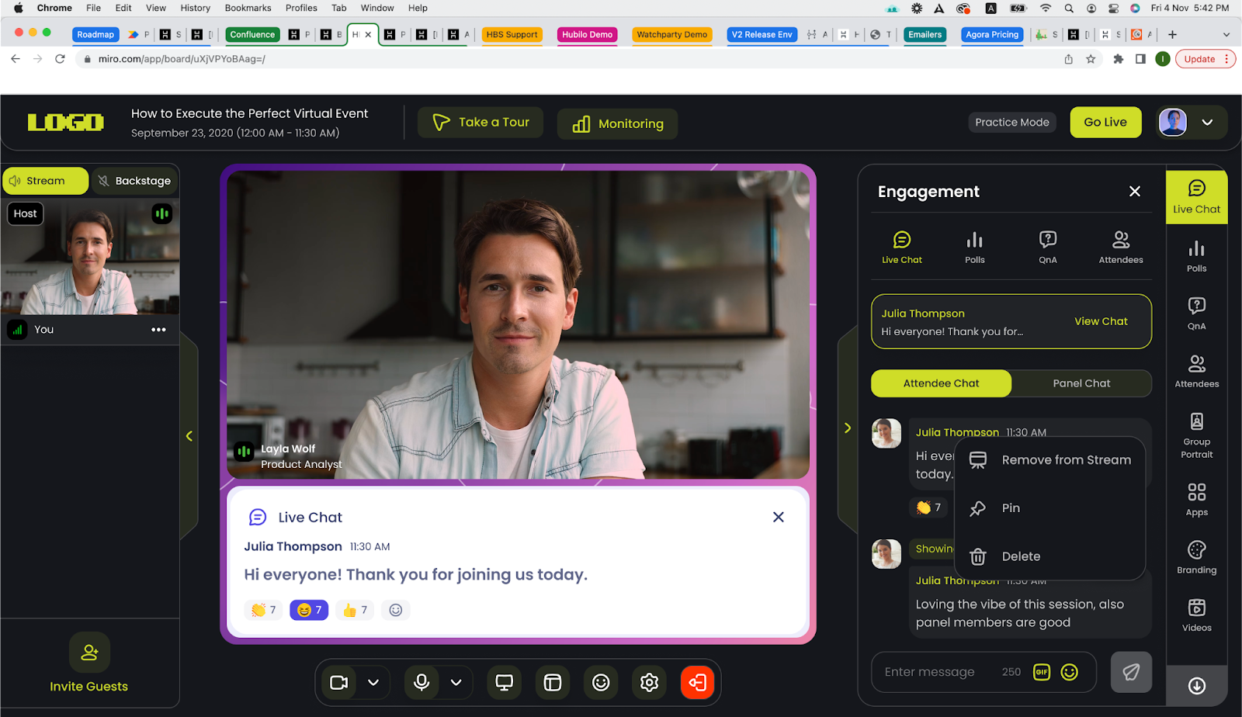This screenshot has width=1242, height=717.
Task: Toggle thumbs up reaction with 7
Action: click(x=355, y=610)
